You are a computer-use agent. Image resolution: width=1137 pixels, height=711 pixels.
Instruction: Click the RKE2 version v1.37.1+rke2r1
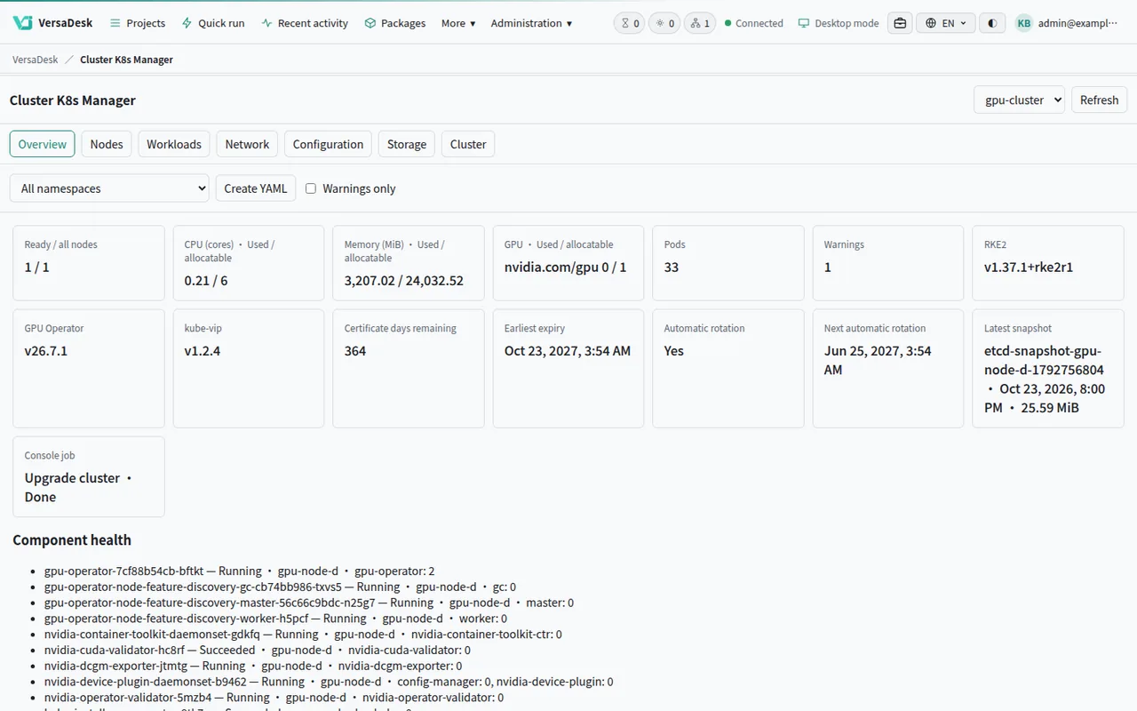[x=1029, y=268]
